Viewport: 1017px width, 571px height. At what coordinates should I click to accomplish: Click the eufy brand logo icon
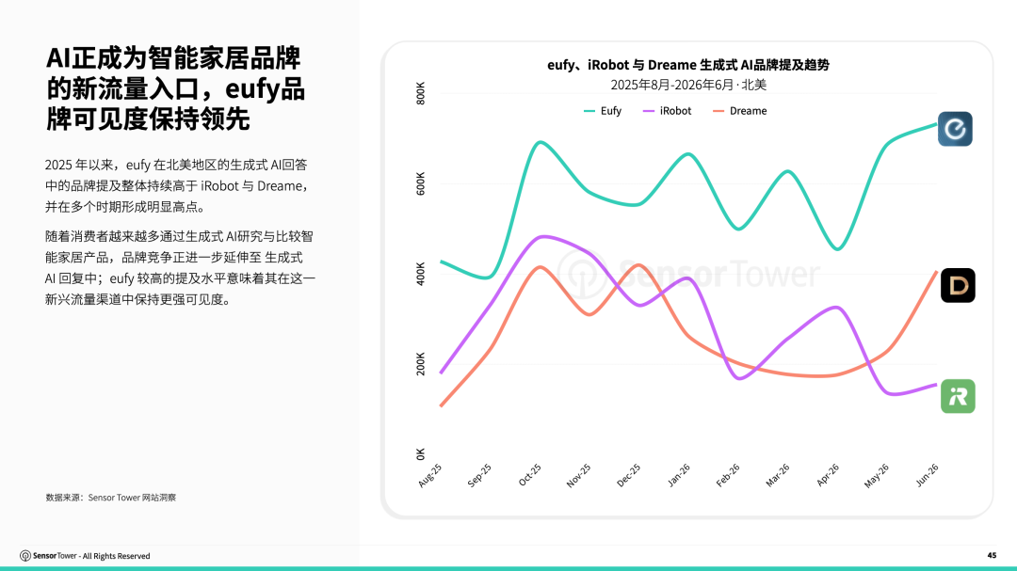pos(955,128)
